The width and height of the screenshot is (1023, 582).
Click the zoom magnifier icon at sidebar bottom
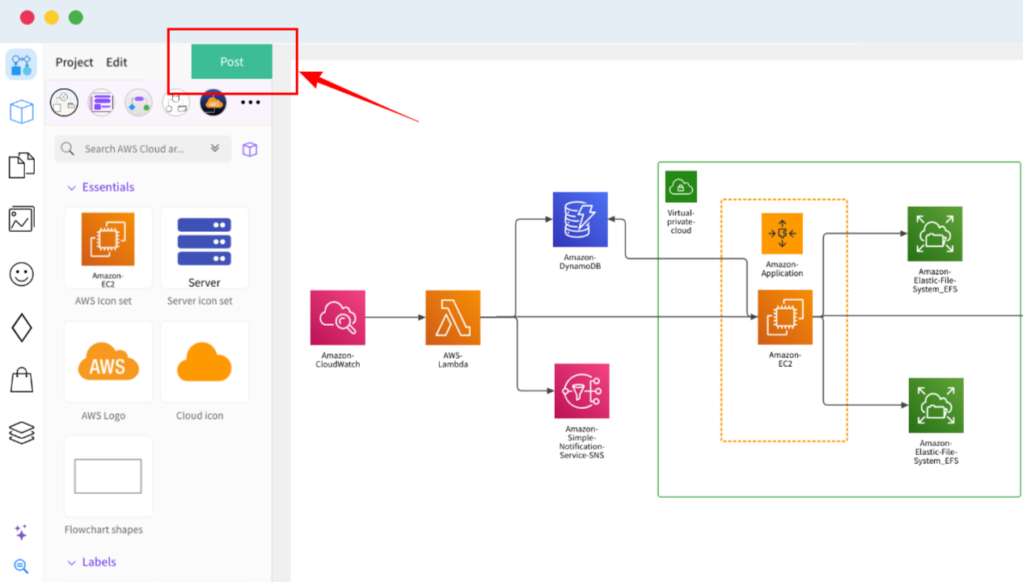pos(21,566)
